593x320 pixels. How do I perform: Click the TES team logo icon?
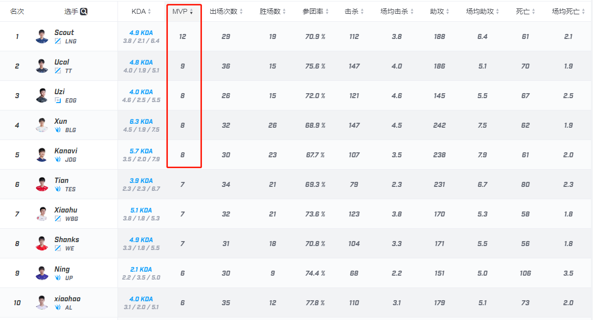pos(58,189)
